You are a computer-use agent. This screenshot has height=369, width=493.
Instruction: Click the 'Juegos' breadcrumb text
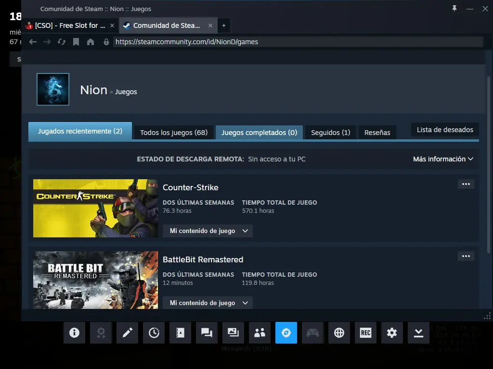click(126, 92)
